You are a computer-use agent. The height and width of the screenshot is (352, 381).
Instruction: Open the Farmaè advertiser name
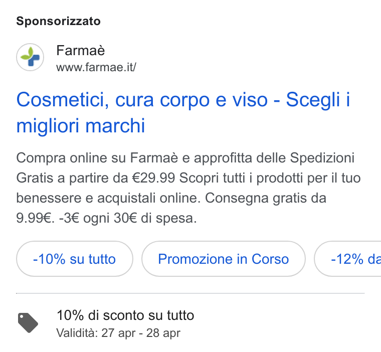pyautogui.click(x=80, y=51)
